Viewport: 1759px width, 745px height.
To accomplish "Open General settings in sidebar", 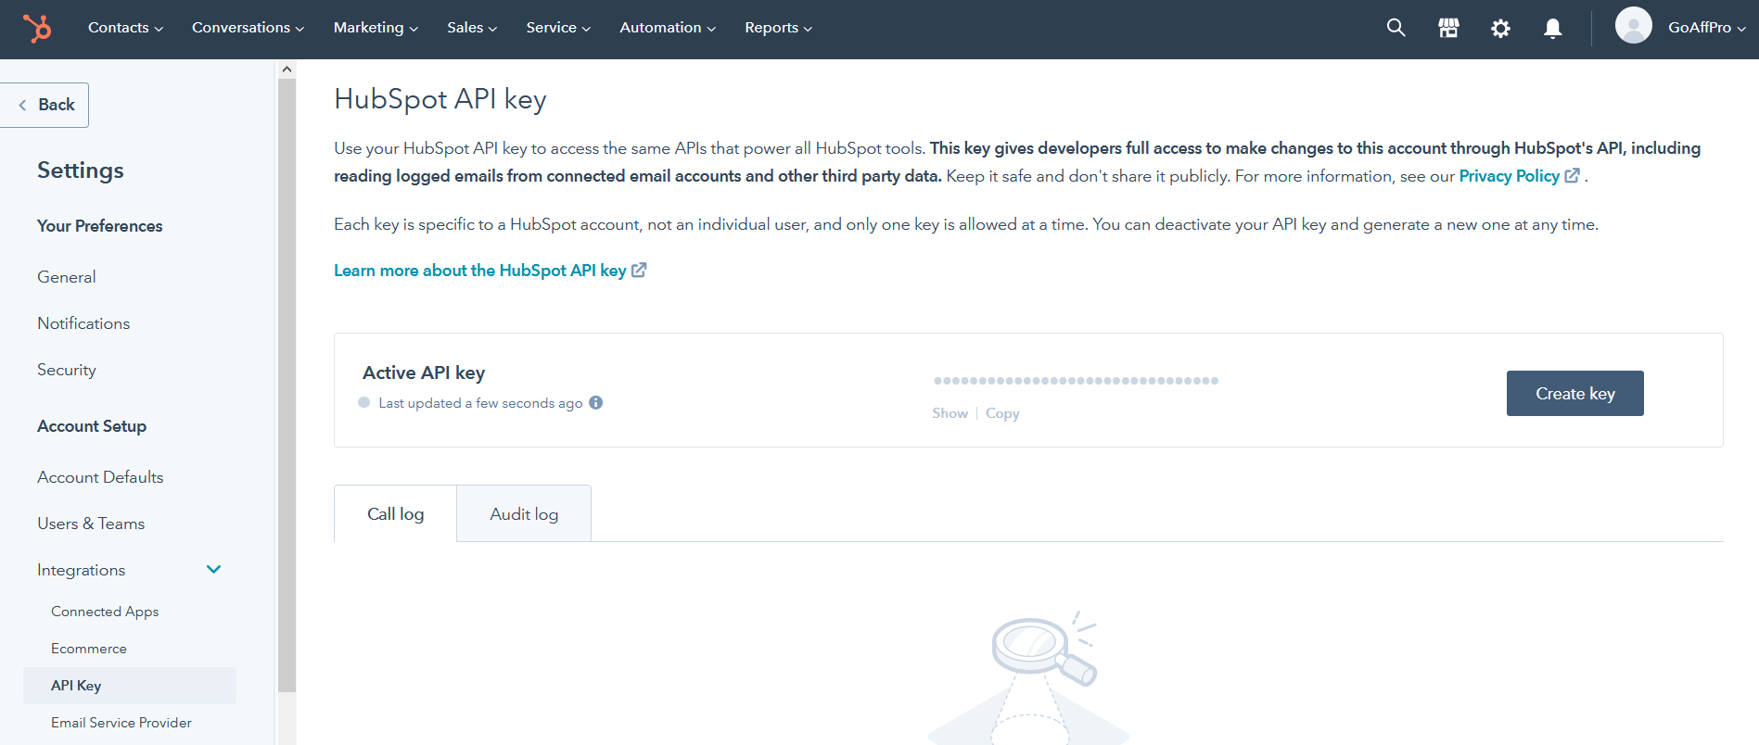I will tap(67, 277).
